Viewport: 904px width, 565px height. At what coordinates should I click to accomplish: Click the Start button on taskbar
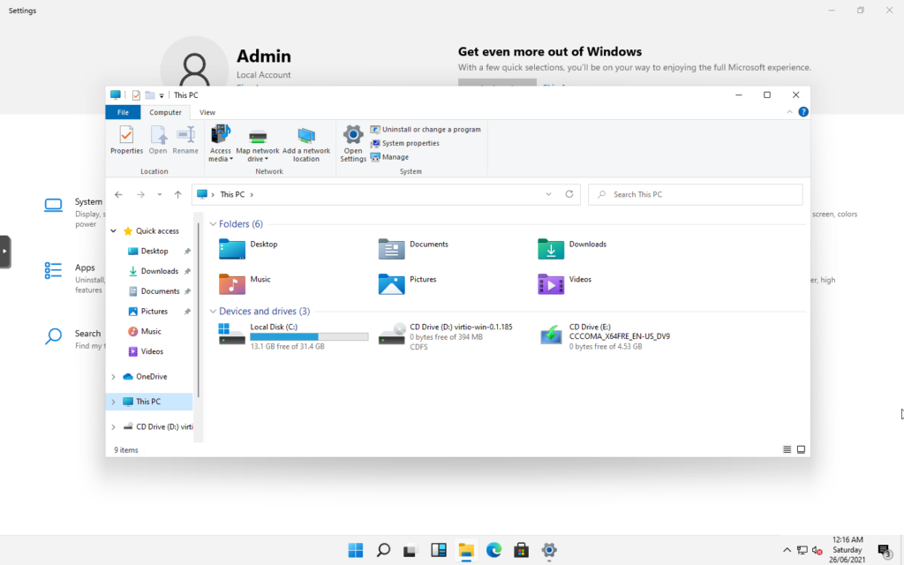point(356,550)
